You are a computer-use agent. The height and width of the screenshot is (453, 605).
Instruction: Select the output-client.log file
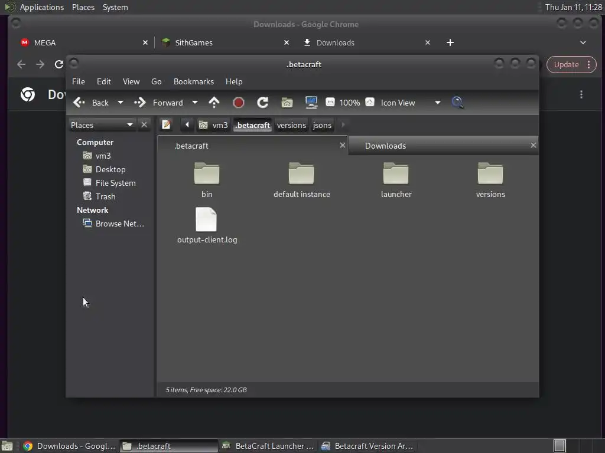(207, 226)
